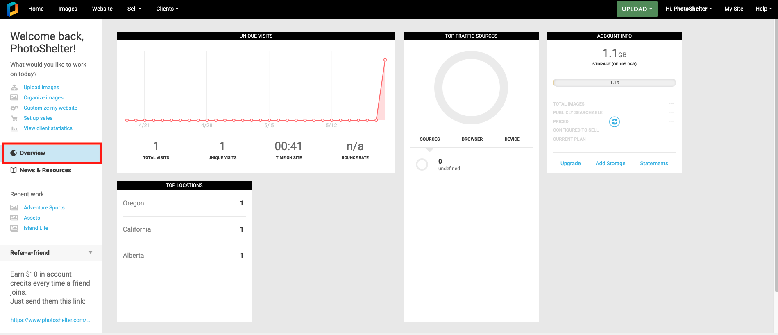Viewport: 778px width, 335px height.
Task: Click the Organize images link
Action: tap(43, 98)
